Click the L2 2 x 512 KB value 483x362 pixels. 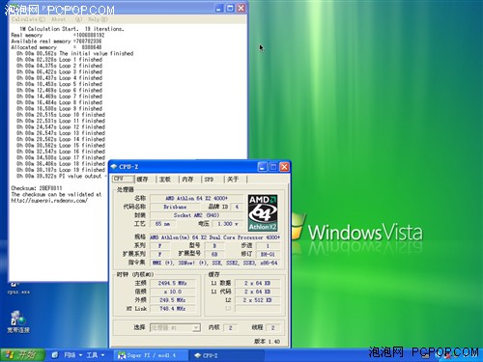pos(257,300)
